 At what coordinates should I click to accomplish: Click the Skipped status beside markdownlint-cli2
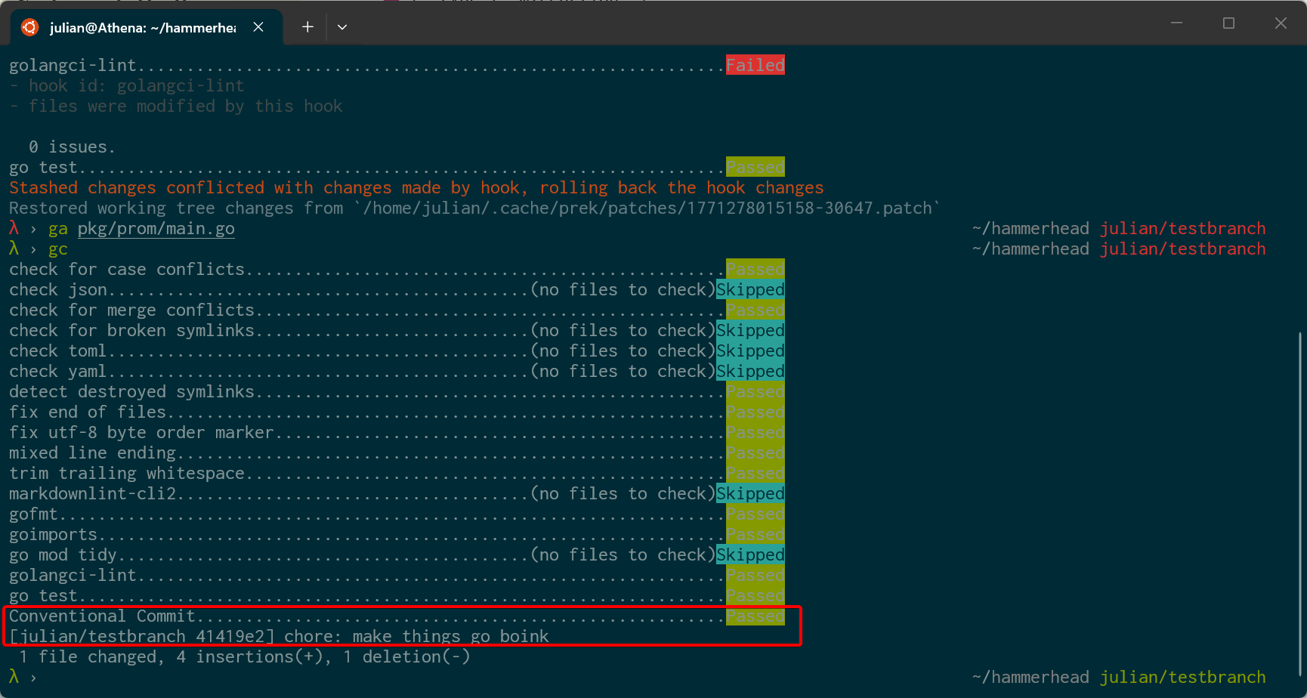tap(750, 494)
